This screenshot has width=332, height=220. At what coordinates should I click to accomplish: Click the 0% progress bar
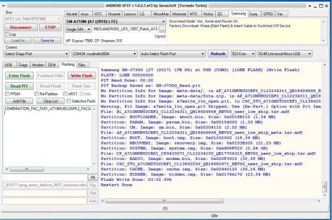click(x=165, y=208)
